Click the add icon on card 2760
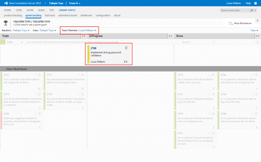The width and height of the screenshot is (261, 162). pos(257,113)
